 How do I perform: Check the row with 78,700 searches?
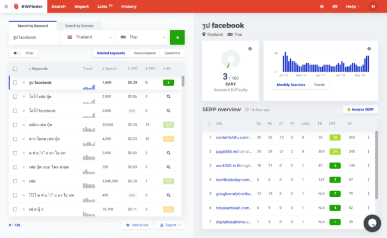point(15,209)
